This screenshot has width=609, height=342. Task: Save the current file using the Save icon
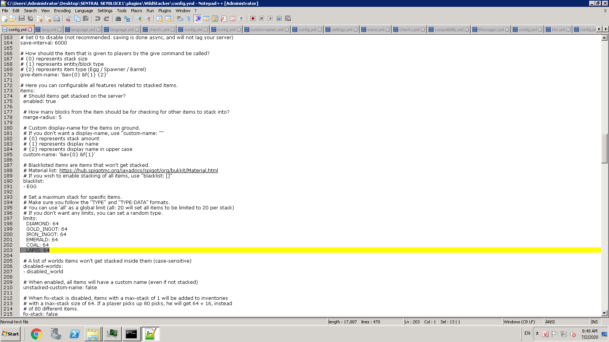pyautogui.click(x=22, y=19)
